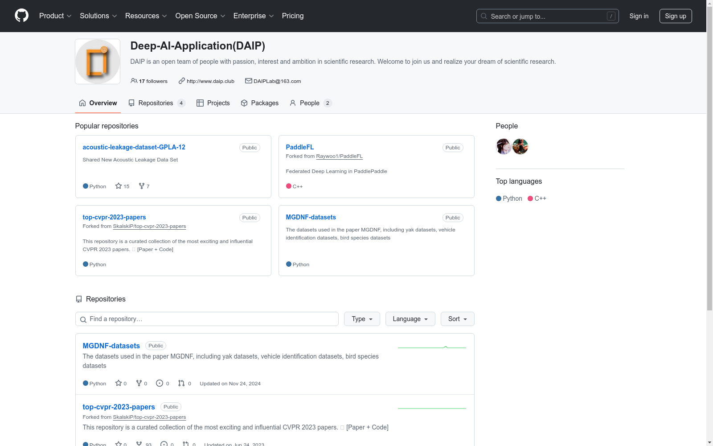Open the Type filter dropdown
This screenshot has height=446, width=713.
click(x=362, y=319)
